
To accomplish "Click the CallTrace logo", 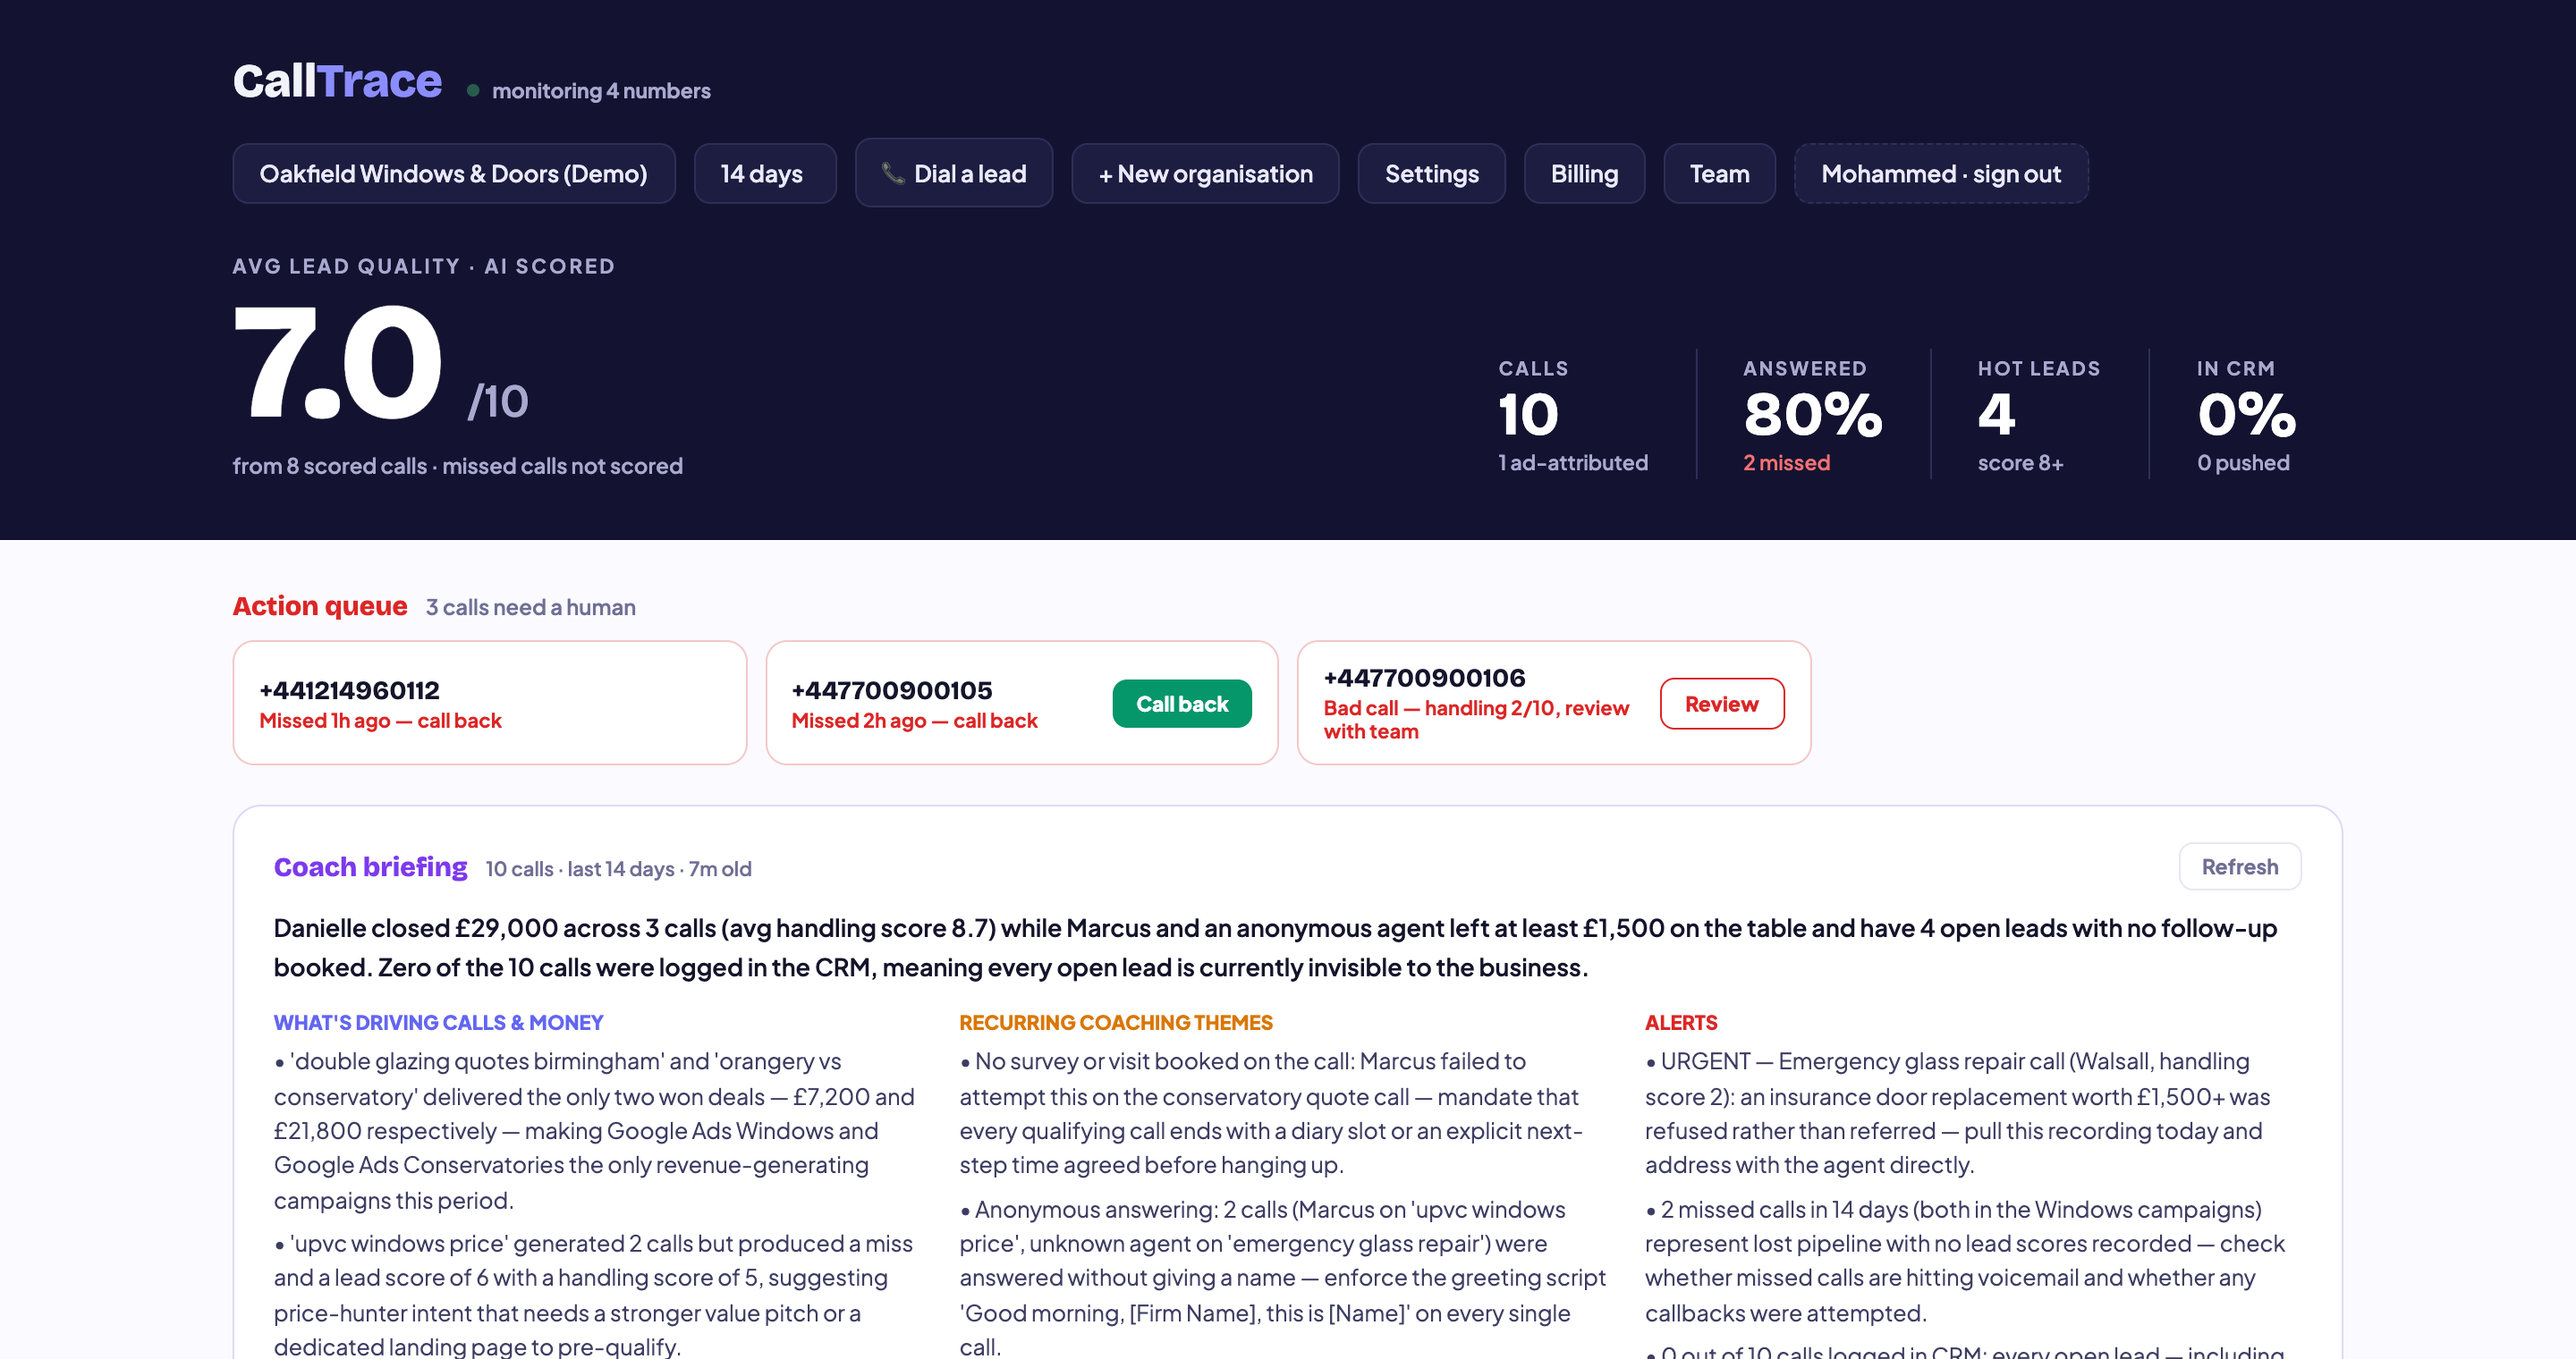I will pos(337,81).
